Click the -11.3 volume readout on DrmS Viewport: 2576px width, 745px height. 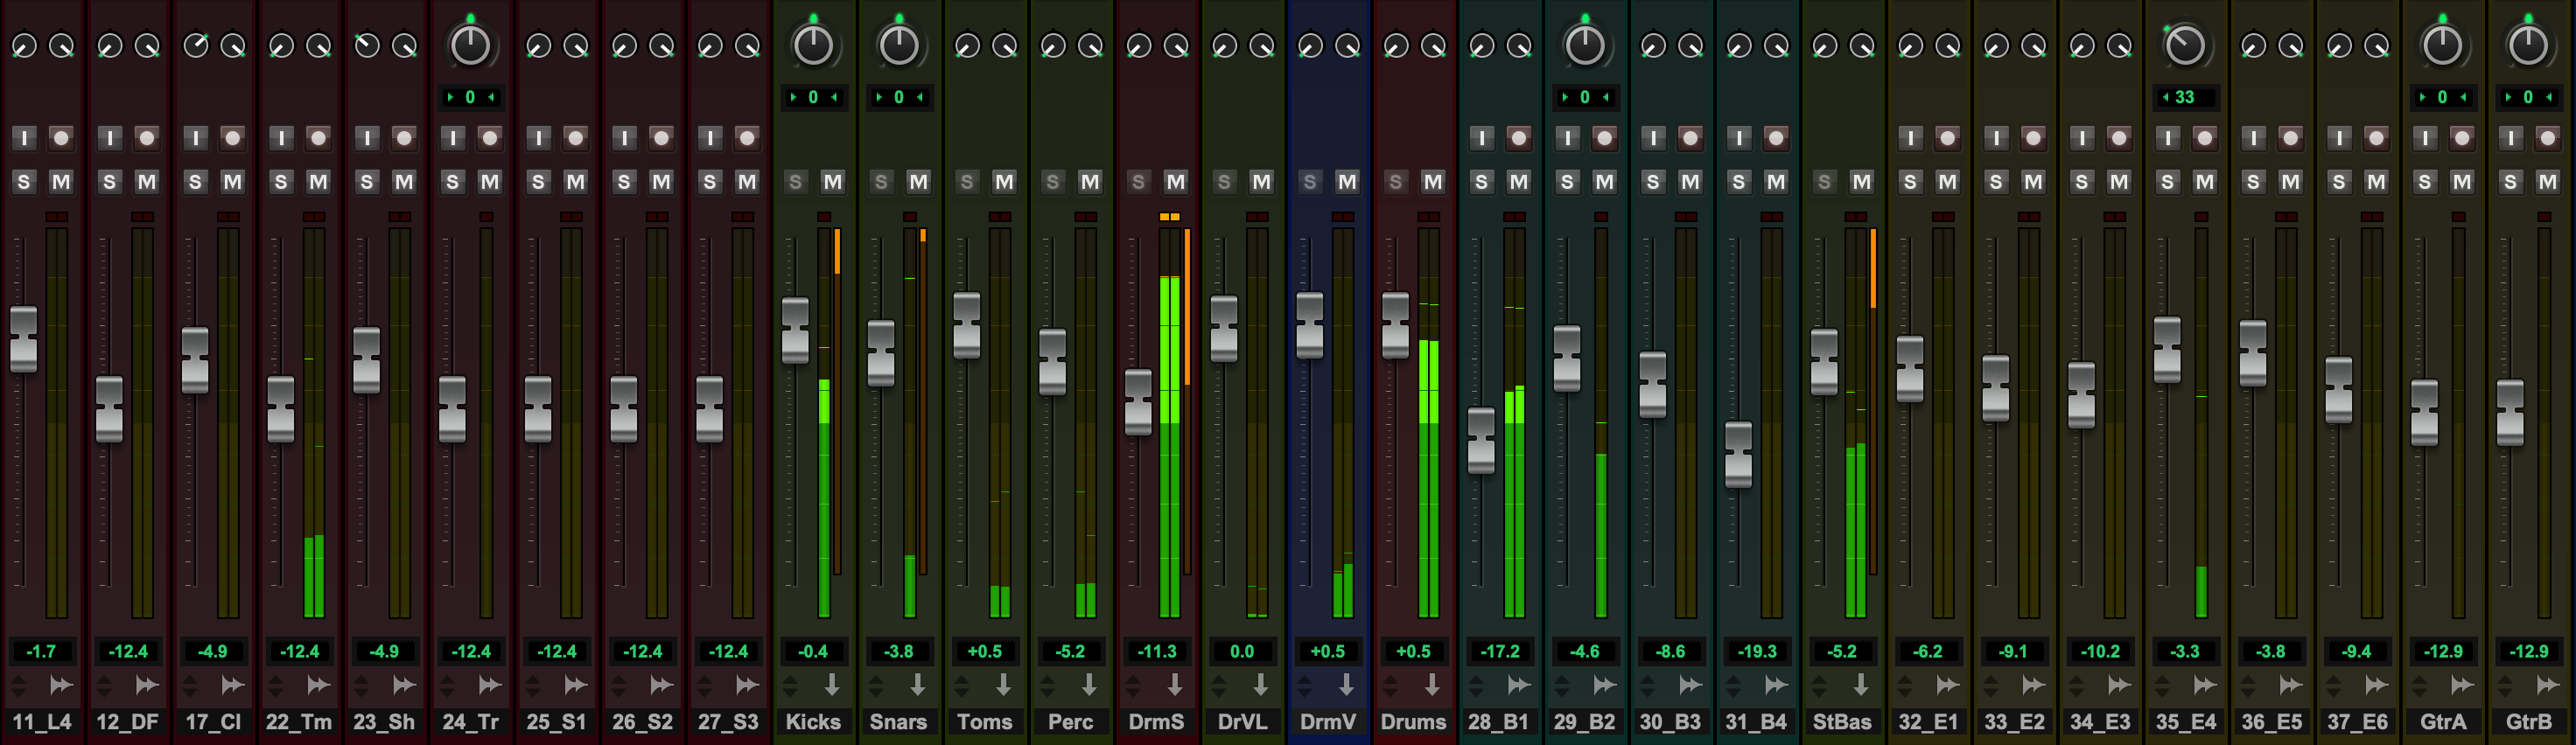(1157, 651)
